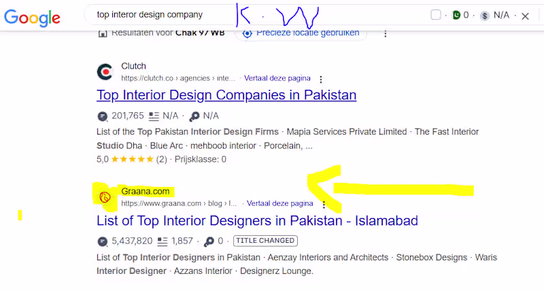Screen dimensions: 544x291
Task: Tick the checkbox in the search bar
Action: click(x=436, y=15)
